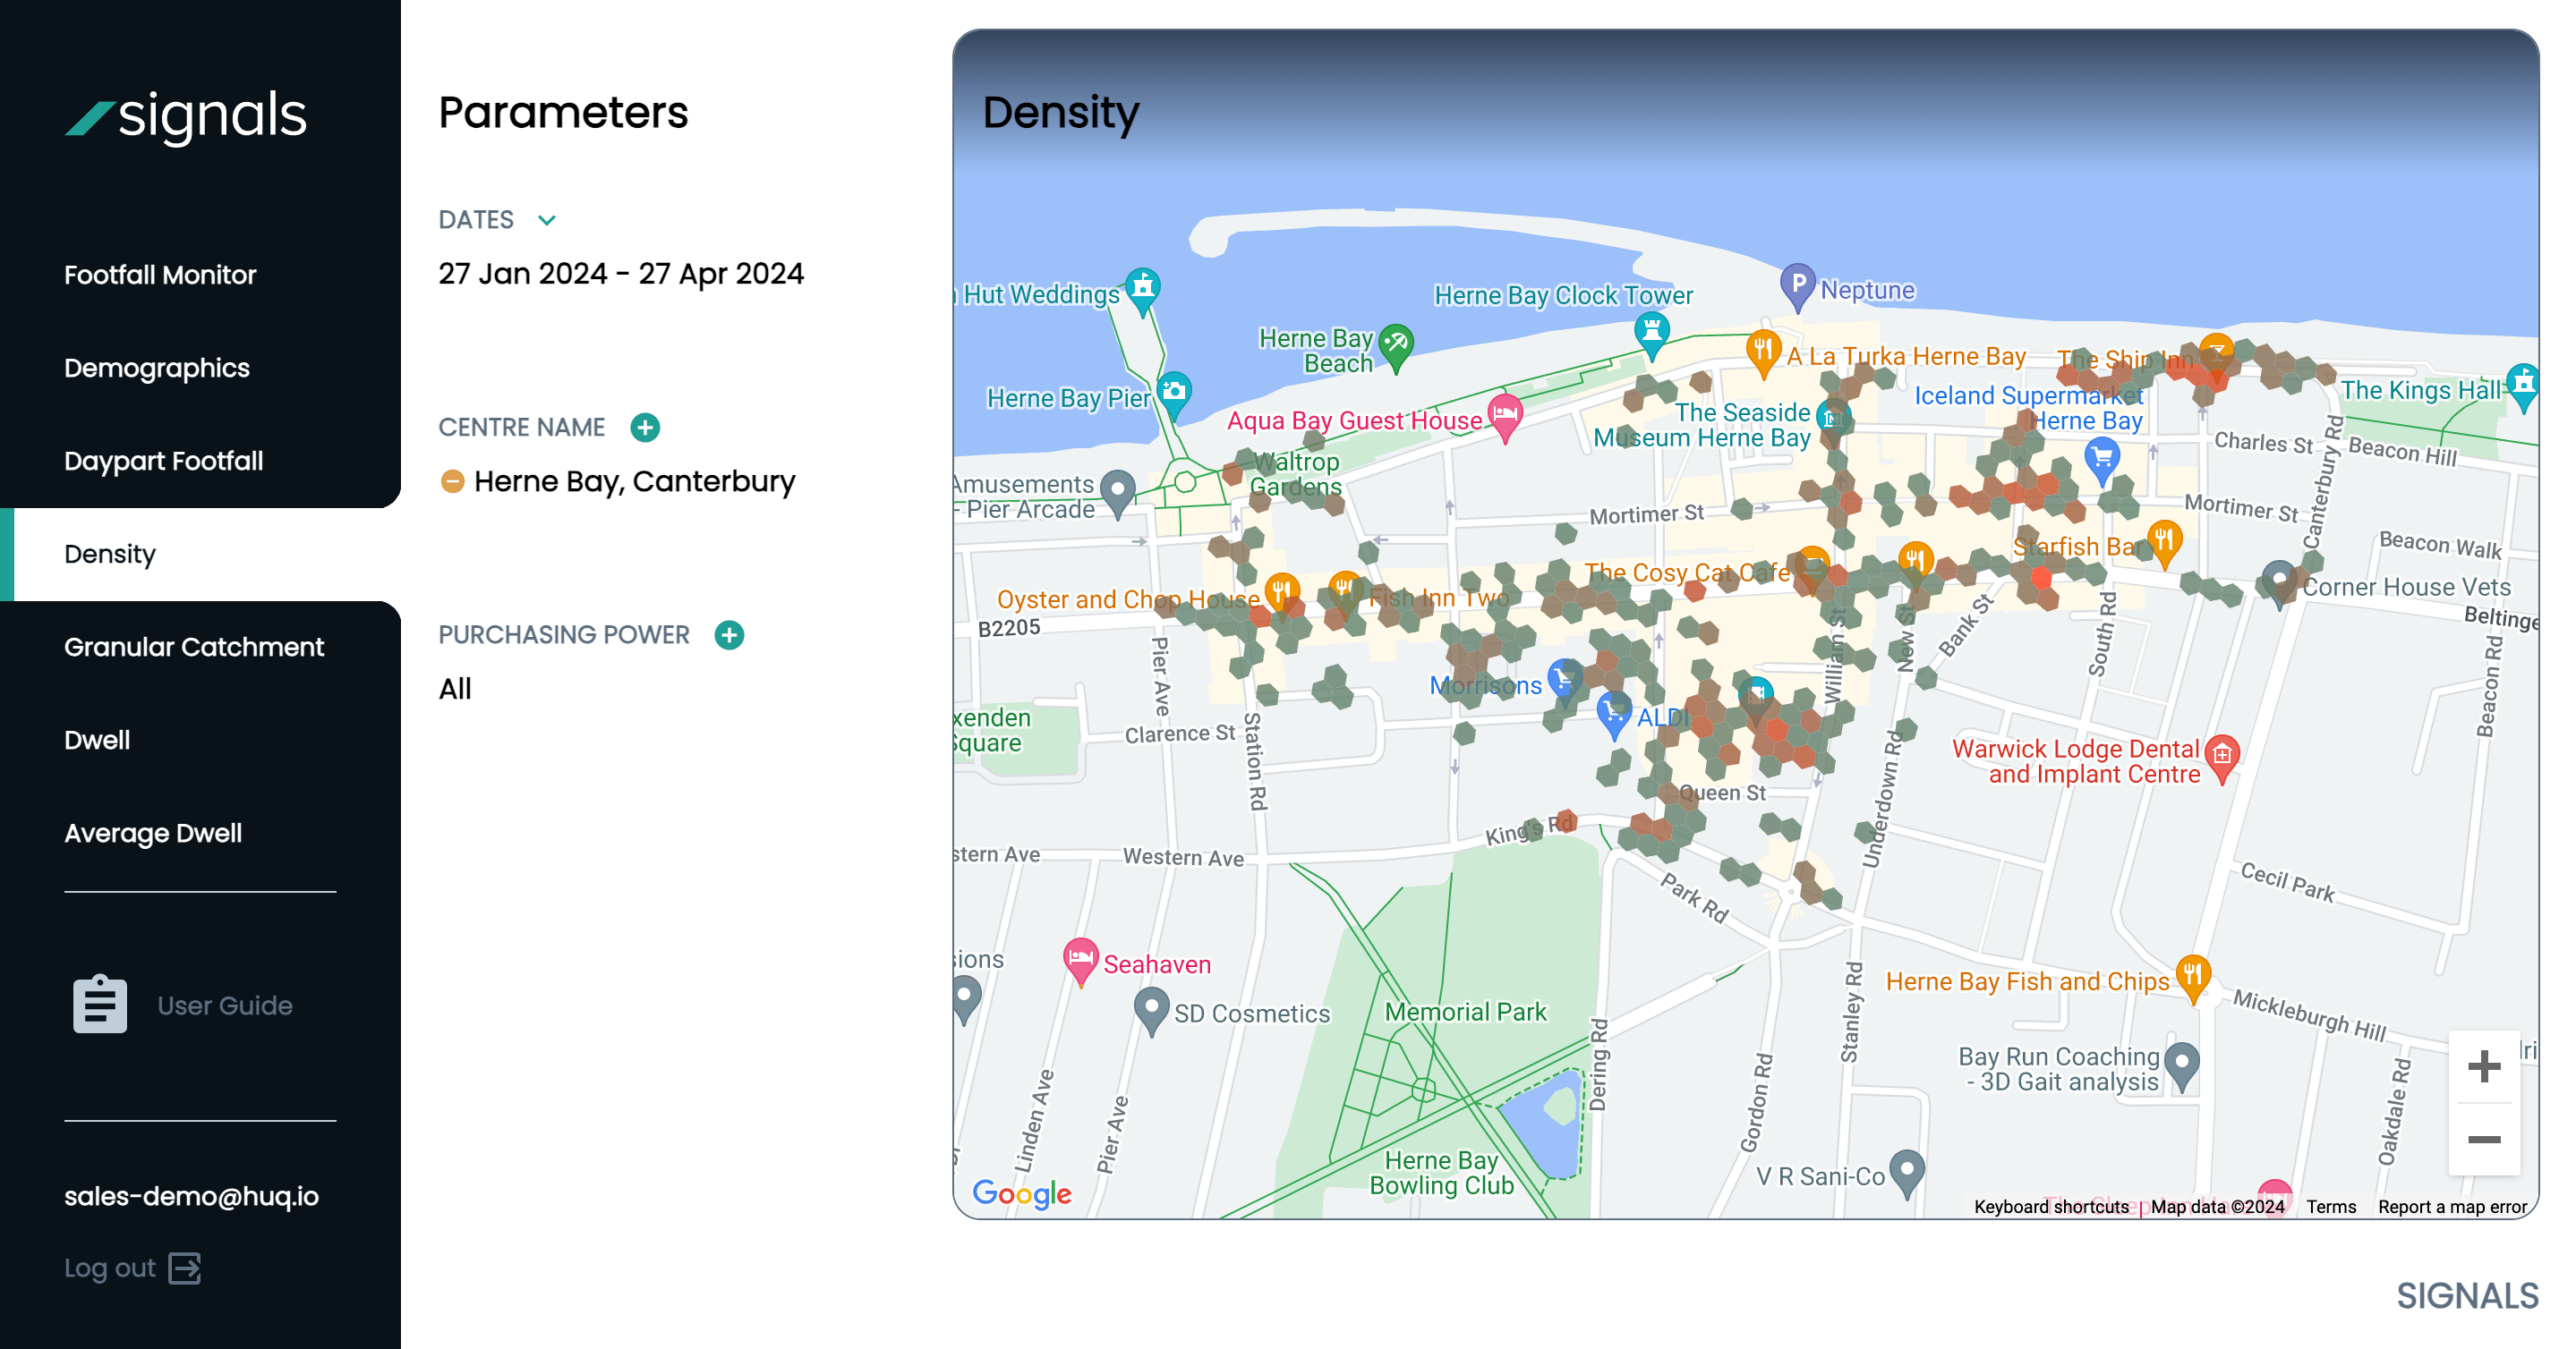Click the Waltrop Gardens label
The width and height of the screenshot is (2576, 1349).
pyautogui.click(x=1296, y=475)
